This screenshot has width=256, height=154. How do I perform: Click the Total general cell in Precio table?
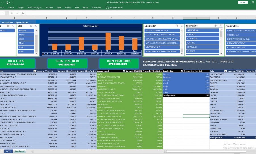point(173,95)
